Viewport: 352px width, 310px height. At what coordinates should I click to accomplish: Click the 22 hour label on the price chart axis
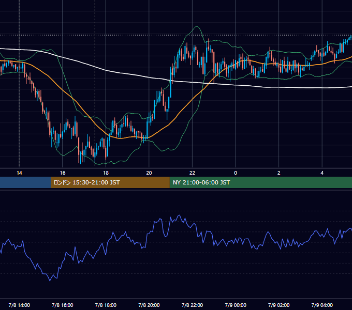pyautogui.click(x=192, y=173)
